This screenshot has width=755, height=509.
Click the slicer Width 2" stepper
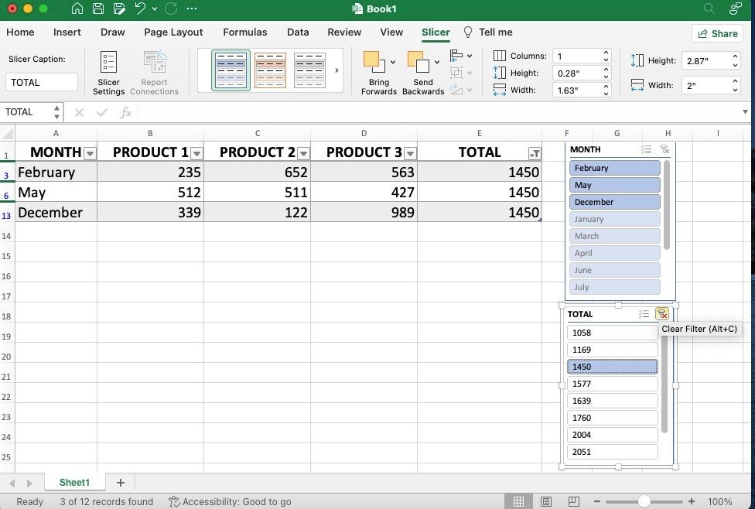pyautogui.click(x=735, y=85)
